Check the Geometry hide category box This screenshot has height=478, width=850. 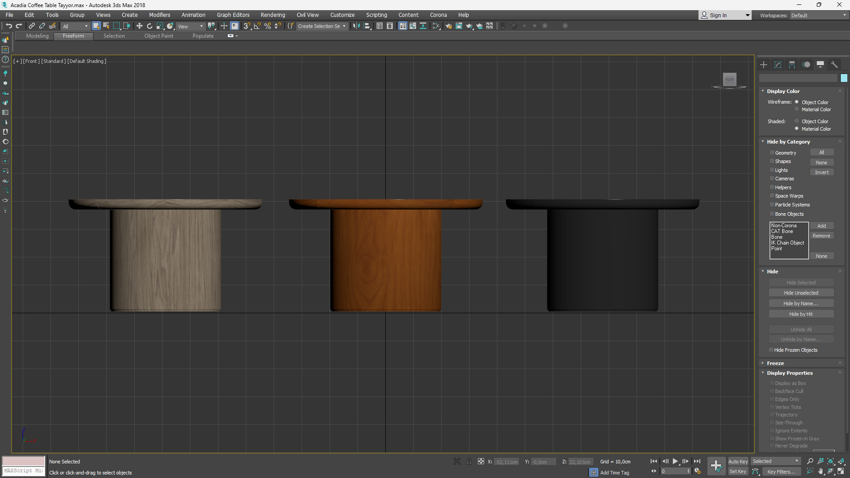coord(772,152)
